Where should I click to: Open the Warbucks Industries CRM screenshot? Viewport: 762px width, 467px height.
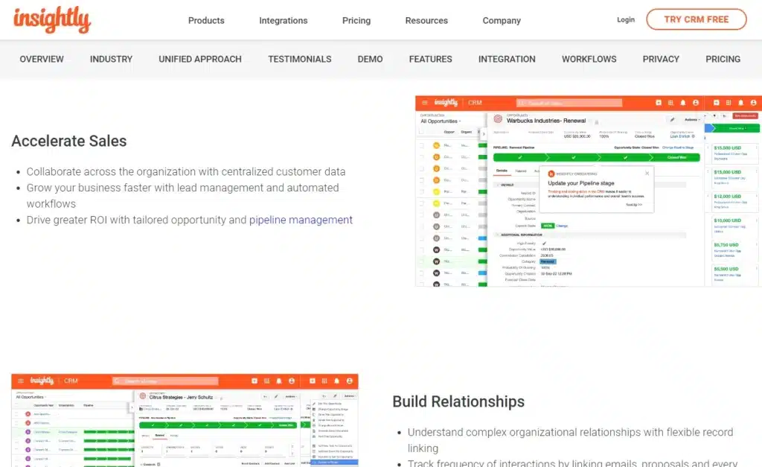pos(589,191)
